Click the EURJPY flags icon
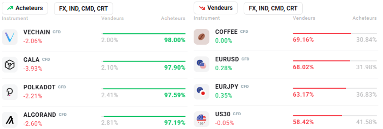The width and height of the screenshot is (383, 129). pyautogui.click(x=201, y=92)
